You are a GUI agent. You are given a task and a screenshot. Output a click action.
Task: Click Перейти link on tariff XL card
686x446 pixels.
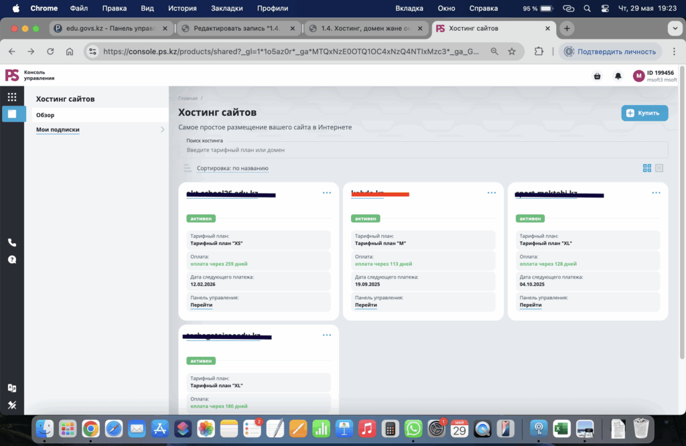coord(531,305)
